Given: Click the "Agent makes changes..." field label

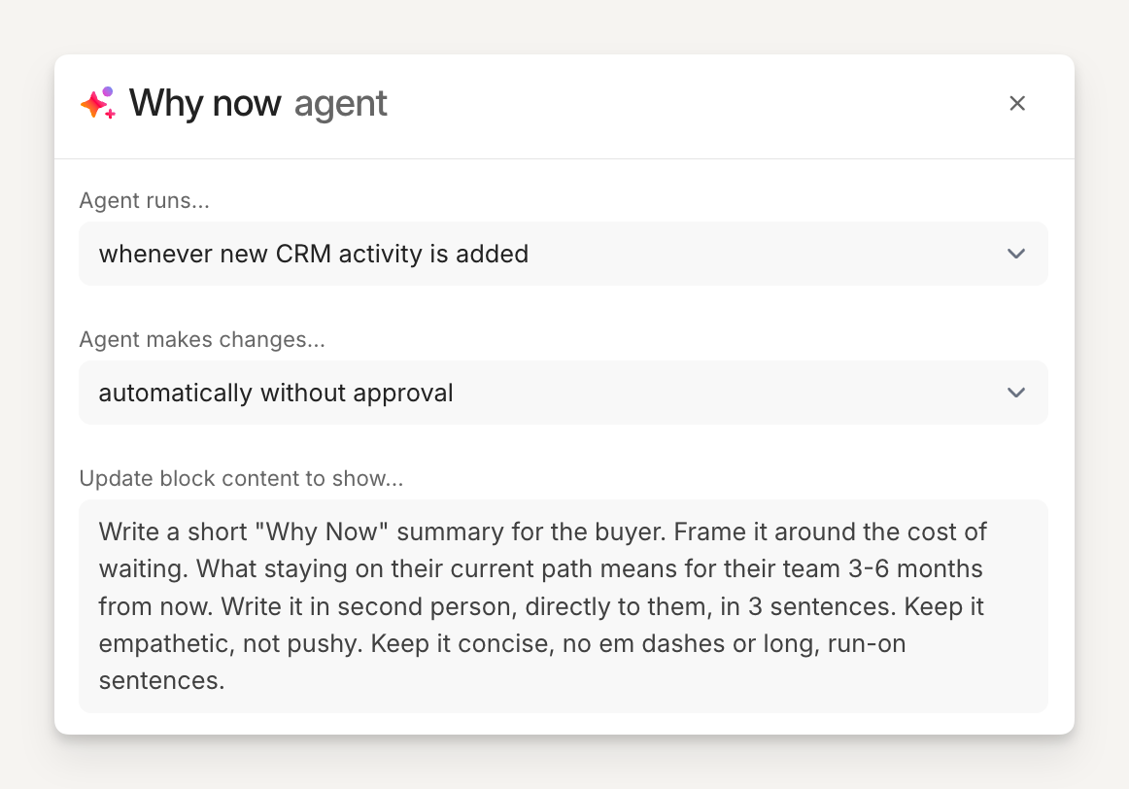Looking at the screenshot, I should 202,340.
